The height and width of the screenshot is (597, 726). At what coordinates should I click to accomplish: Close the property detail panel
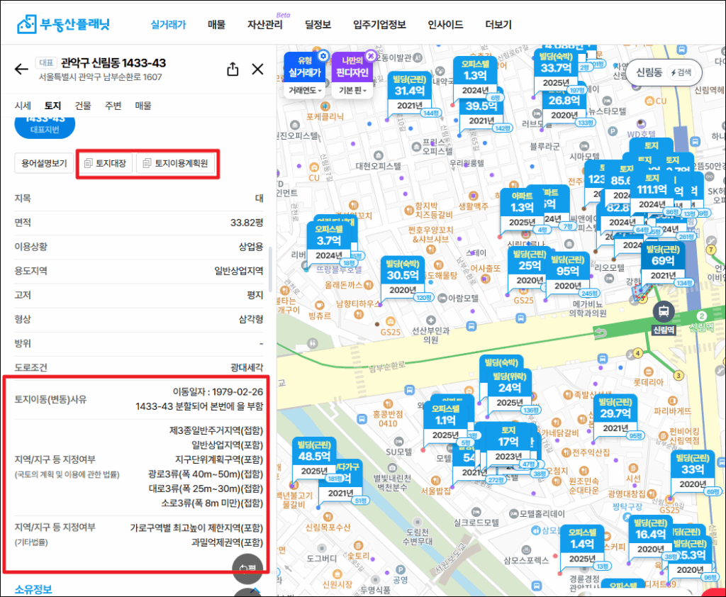(258, 69)
